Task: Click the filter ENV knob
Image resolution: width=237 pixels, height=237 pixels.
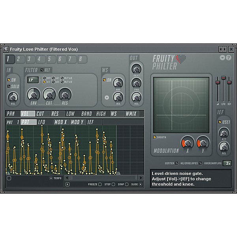Action: (34, 95)
